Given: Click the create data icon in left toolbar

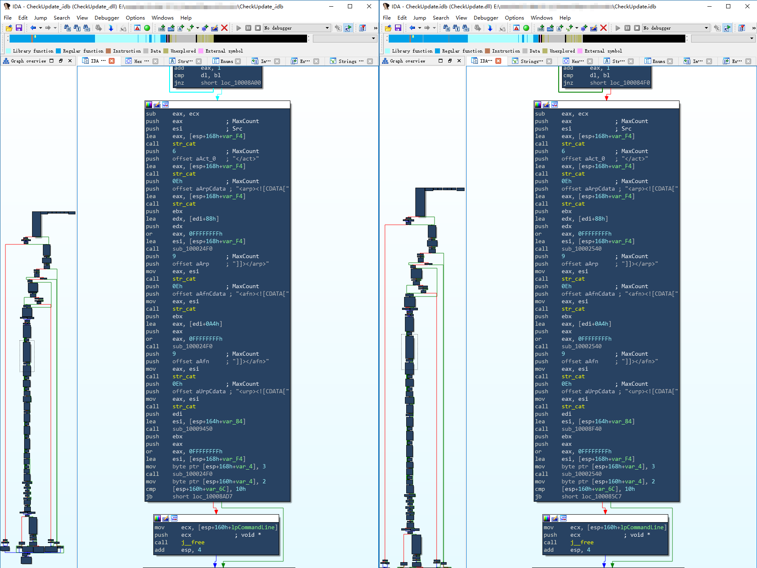Looking at the screenshot, I should click(171, 28).
